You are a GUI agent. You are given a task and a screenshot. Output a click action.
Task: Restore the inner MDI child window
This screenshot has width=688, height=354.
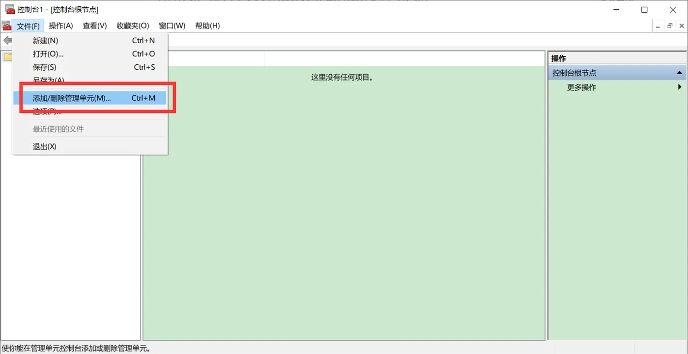pos(670,26)
